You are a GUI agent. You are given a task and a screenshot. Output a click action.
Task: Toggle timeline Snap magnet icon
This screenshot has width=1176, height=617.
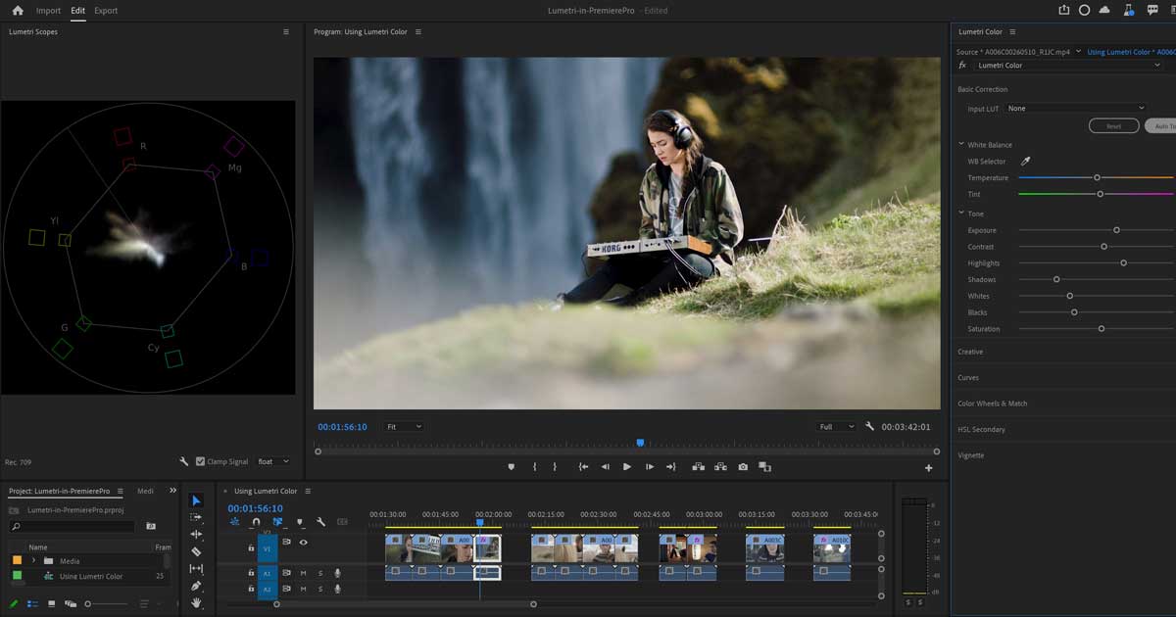[256, 522]
